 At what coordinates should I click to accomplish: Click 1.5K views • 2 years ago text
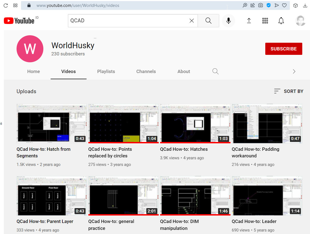[x=39, y=165]
